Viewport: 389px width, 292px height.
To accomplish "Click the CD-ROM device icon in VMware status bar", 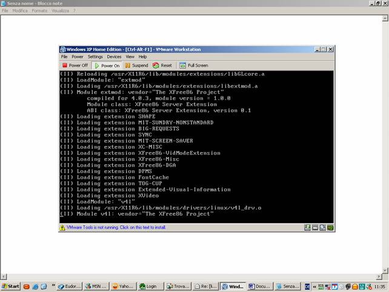I will pyautogui.click(x=322, y=228).
